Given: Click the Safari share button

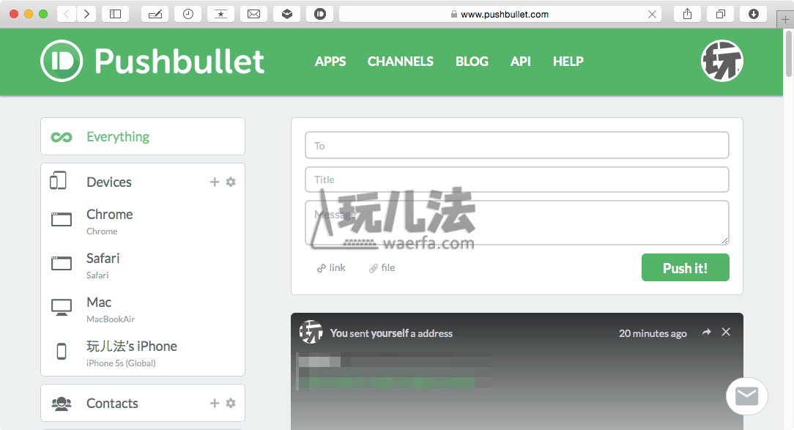Looking at the screenshot, I should [687, 14].
